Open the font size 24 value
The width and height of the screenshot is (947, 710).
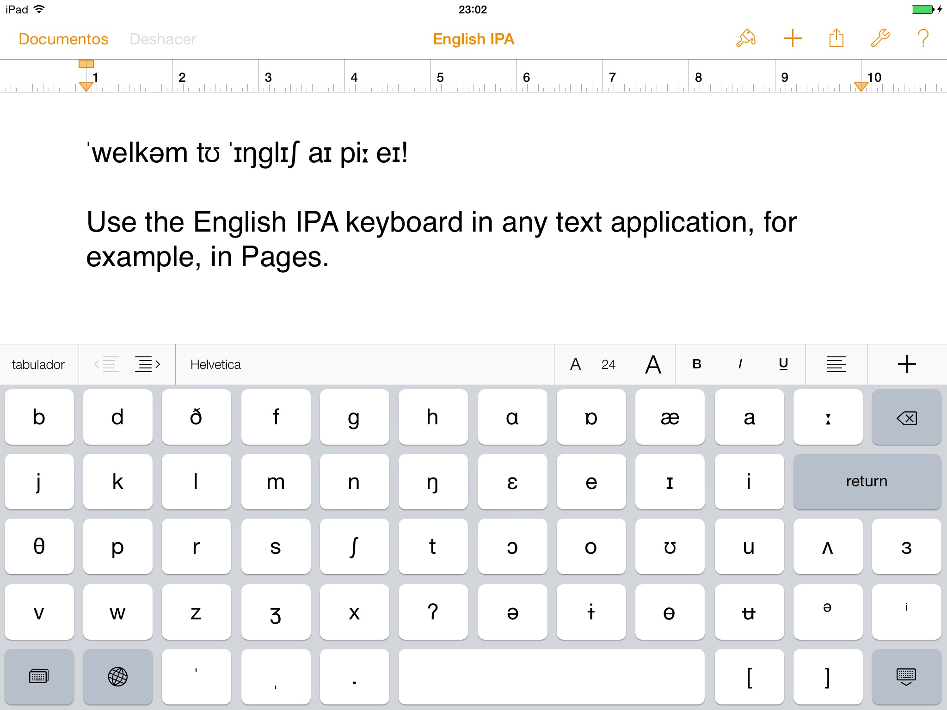click(609, 365)
